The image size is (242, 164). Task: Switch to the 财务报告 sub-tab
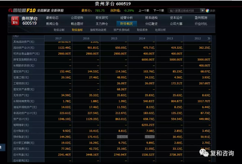pyautogui.click(x=142, y=30)
